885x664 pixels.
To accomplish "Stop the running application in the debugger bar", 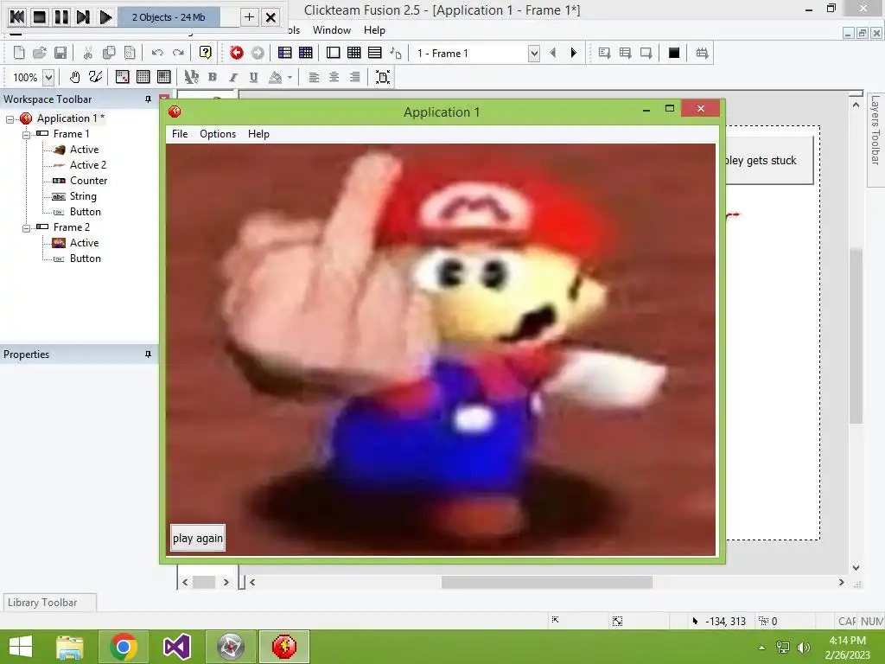I will pyautogui.click(x=39, y=17).
